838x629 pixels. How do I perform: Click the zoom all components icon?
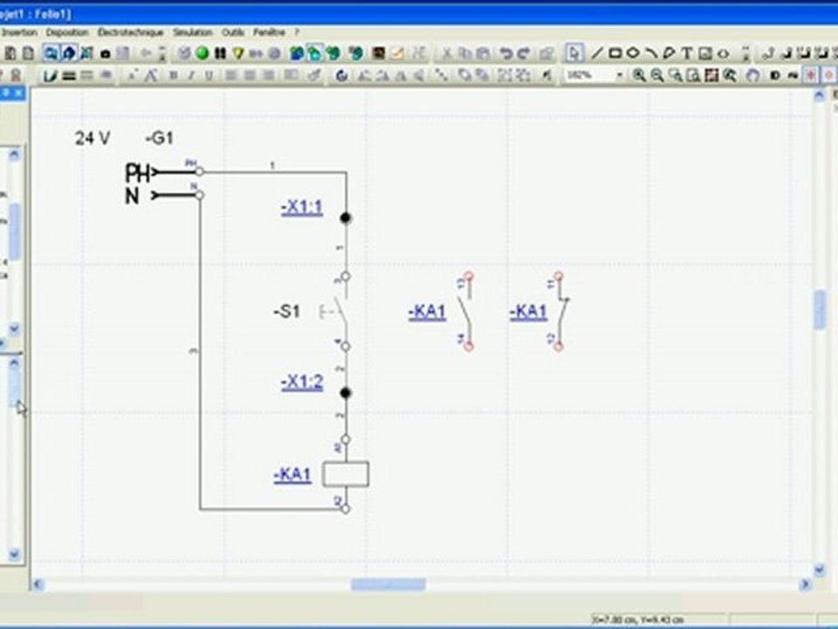pyautogui.click(x=711, y=75)
